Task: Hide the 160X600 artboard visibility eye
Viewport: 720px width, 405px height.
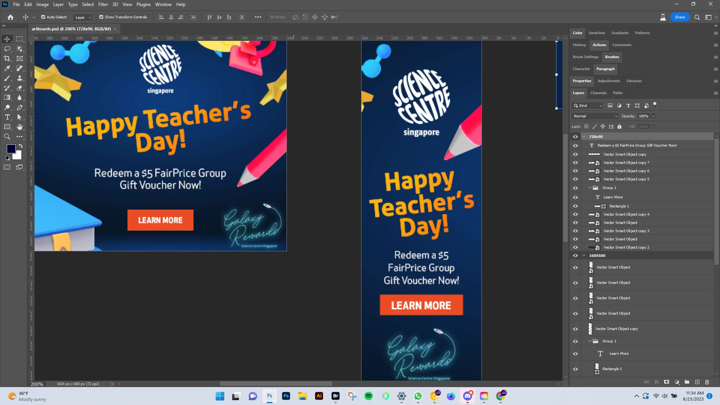Action: click(x=575, y=256)
